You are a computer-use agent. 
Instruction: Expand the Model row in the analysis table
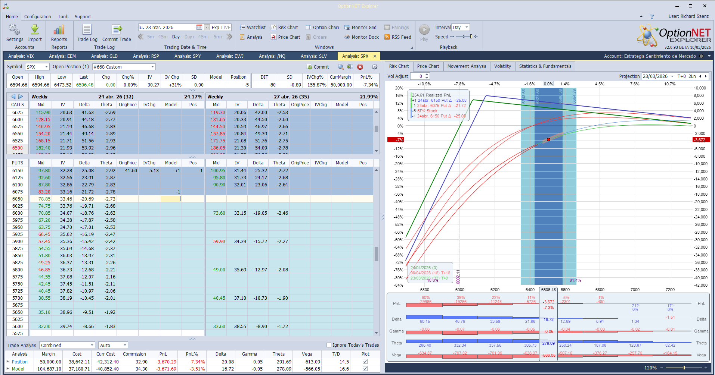(8, 369)
